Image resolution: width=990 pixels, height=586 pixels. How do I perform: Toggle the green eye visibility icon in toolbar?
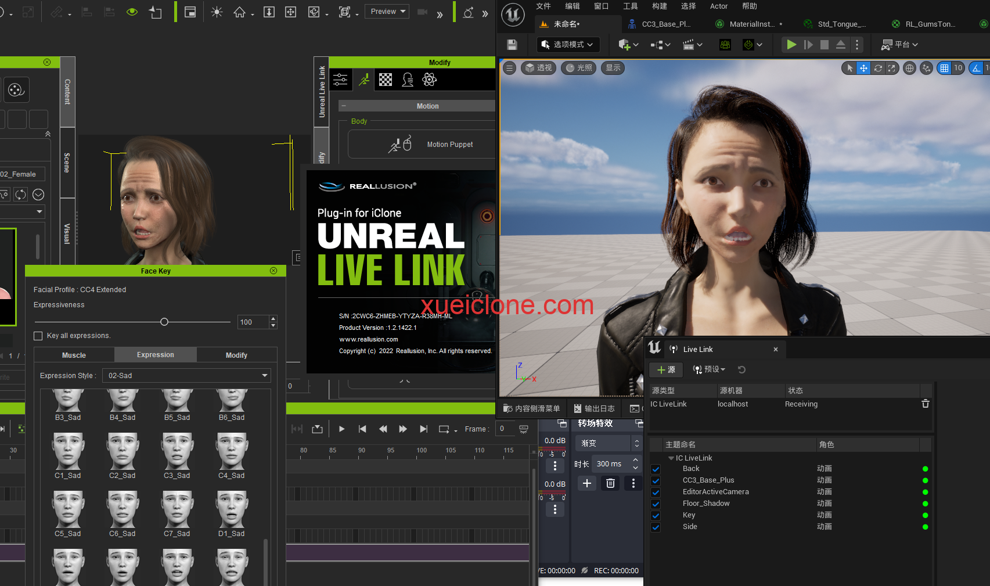132,12
